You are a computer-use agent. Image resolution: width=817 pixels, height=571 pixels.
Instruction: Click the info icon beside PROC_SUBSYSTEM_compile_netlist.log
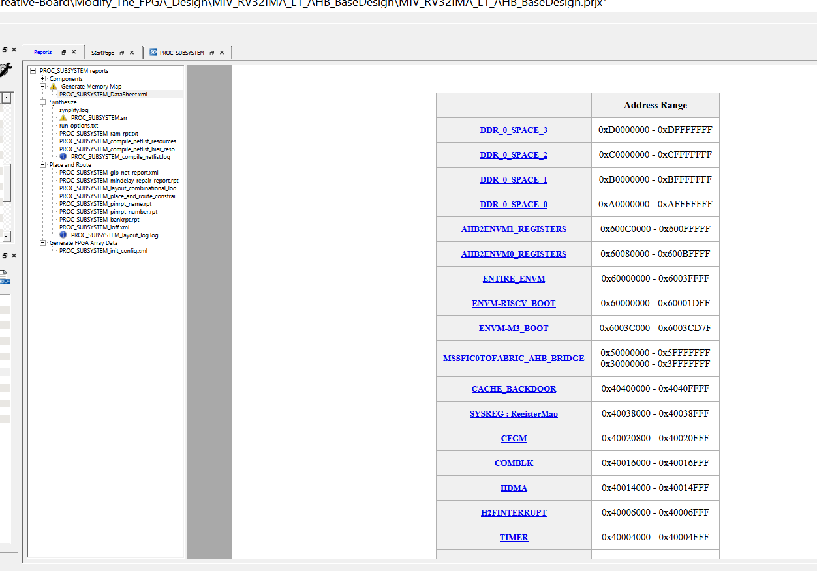63,156
